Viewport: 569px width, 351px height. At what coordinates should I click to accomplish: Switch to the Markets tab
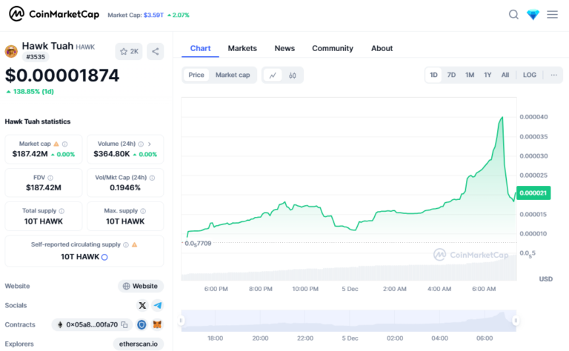click(242, 48)
